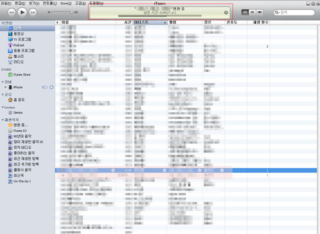Open the 변환 중... playlist

click(18, 125)
